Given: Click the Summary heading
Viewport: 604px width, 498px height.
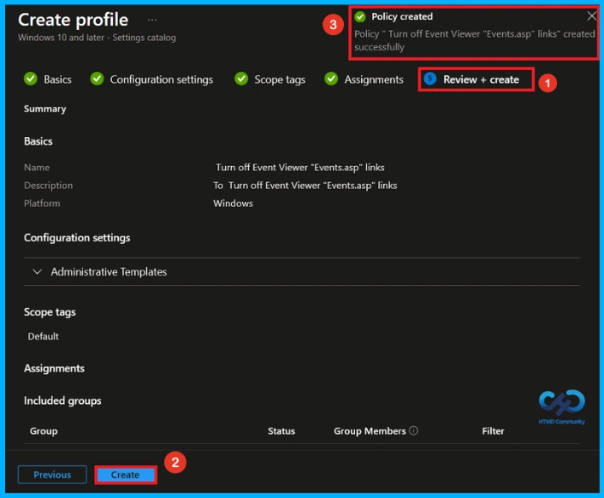Looking at the screenshot, I should pos(45,109).
